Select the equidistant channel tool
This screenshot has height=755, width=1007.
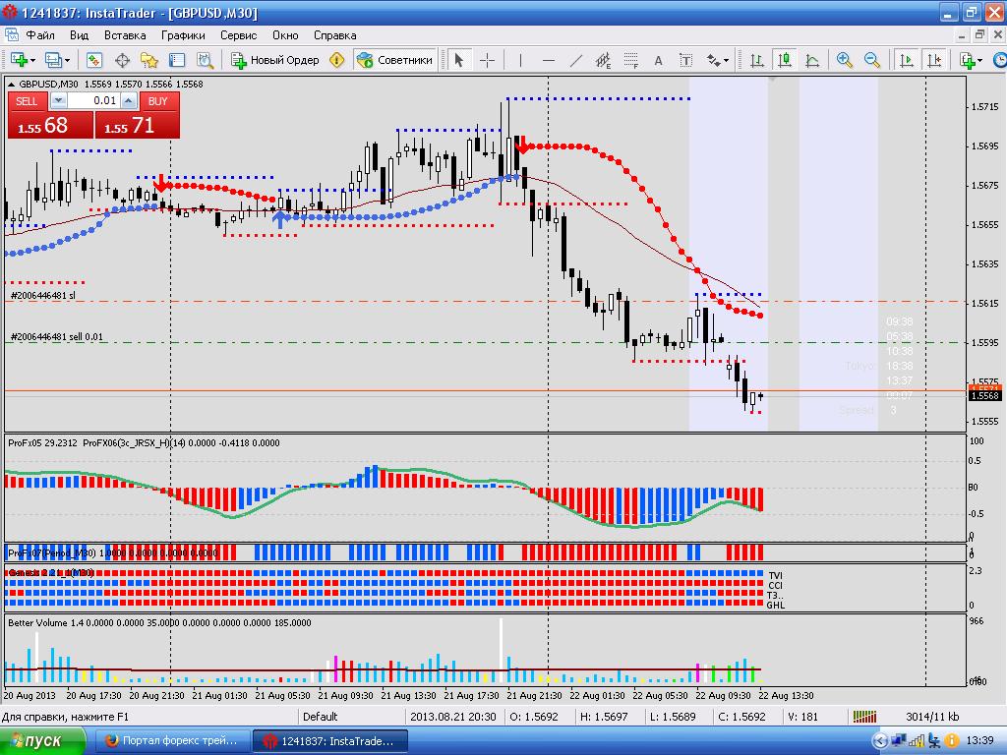603,60
